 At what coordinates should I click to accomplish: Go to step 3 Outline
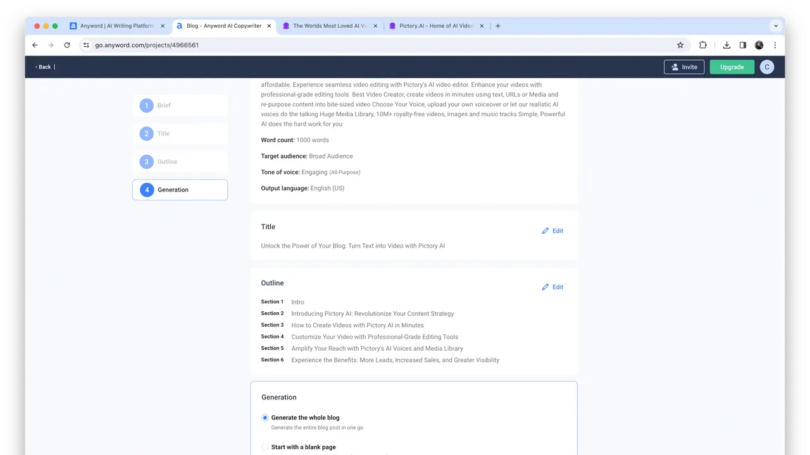[x=180, y=162]
